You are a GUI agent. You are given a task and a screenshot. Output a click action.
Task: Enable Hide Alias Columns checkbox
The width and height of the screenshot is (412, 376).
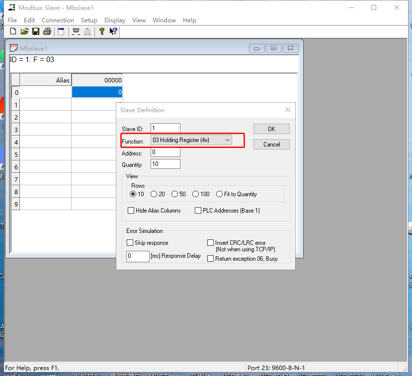tap(131, 211)
